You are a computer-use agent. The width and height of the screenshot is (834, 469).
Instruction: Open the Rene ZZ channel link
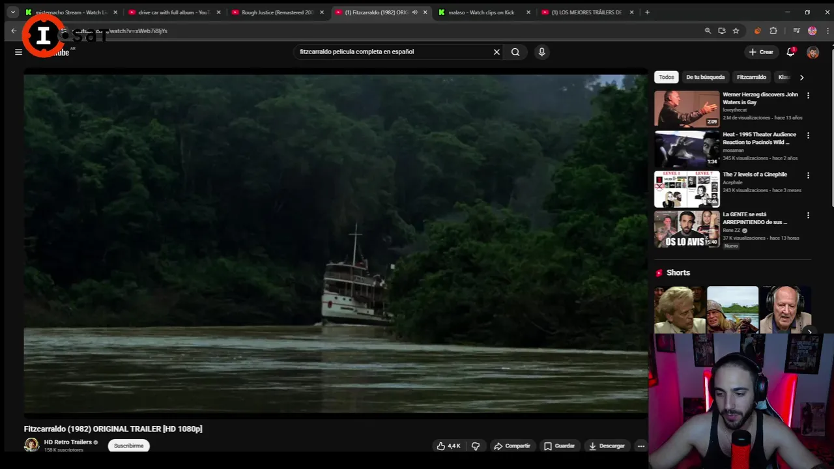(x=732, y=230)
